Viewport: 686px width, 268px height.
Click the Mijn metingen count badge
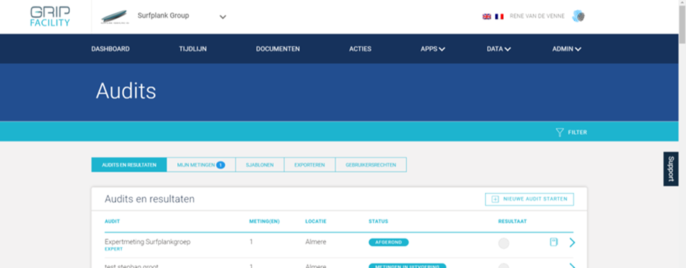tap(221, 165)
